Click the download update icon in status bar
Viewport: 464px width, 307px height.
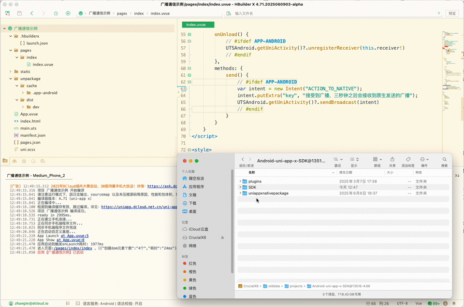tap(445, 304)
